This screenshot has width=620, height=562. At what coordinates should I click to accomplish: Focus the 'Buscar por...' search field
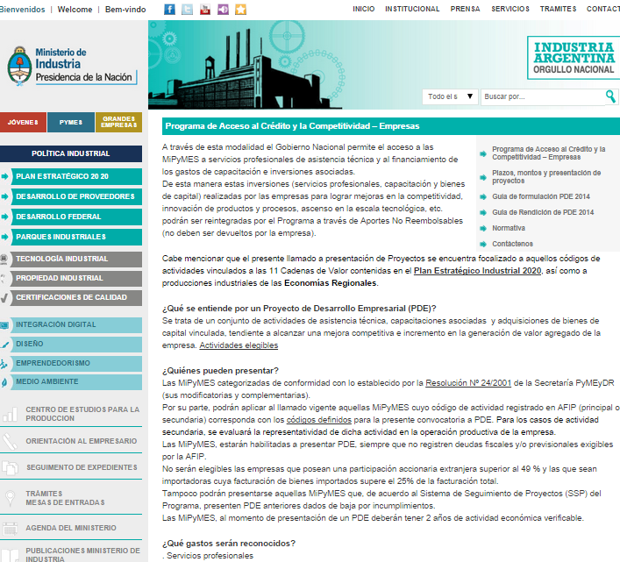[x=540, y=96]
